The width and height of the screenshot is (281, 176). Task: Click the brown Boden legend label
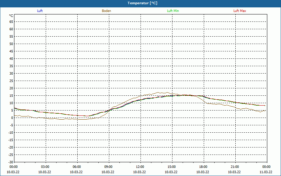106,11
